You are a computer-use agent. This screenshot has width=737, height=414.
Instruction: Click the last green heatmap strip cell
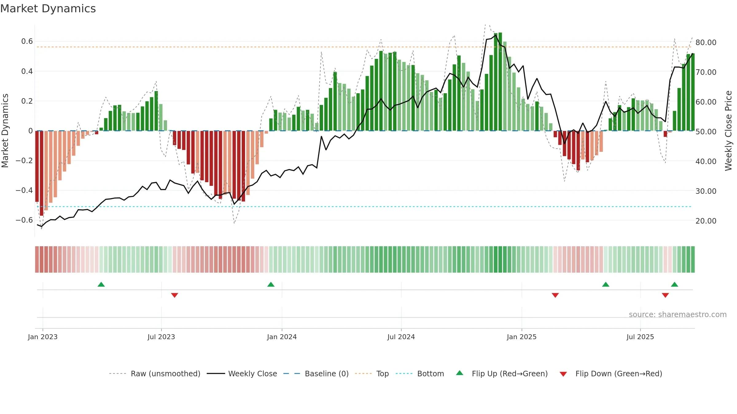[693, 259]
